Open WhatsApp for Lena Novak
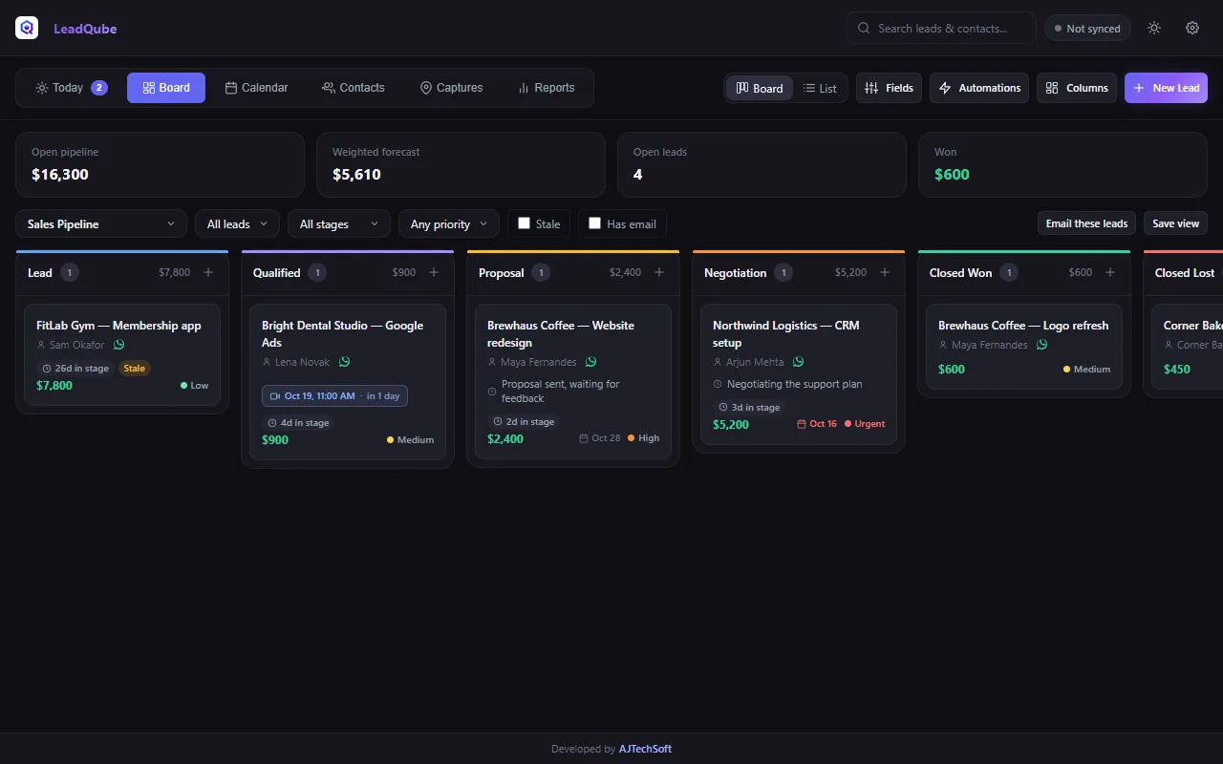Image resolution: width=1223 pixels, height=764 pixels. 344,362
